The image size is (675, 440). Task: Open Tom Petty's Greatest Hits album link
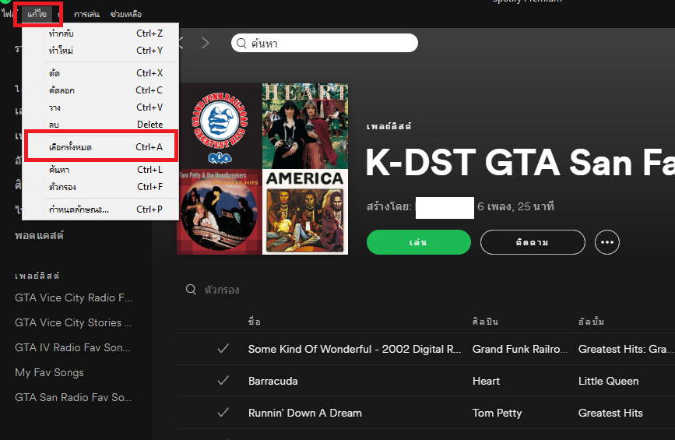coord(610,413)
